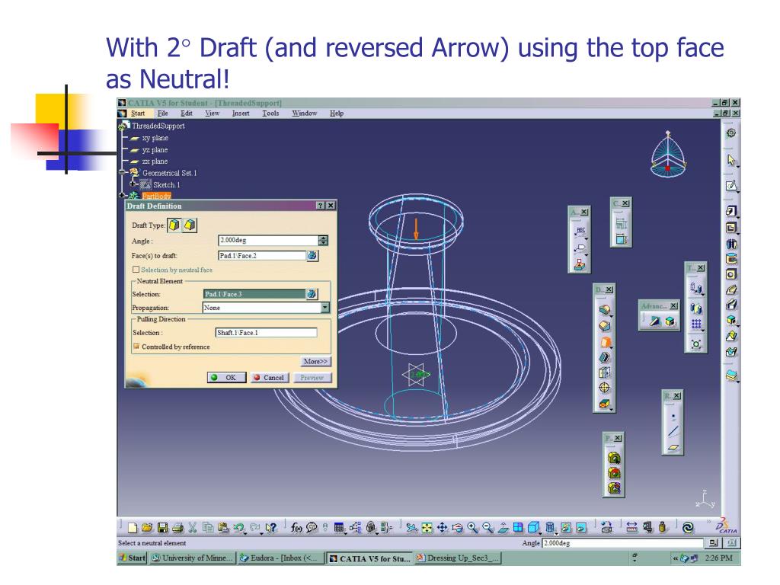Open the Start menu in CATIA menu bar
This screenshot has width=780, height=585.
(138, 113)
